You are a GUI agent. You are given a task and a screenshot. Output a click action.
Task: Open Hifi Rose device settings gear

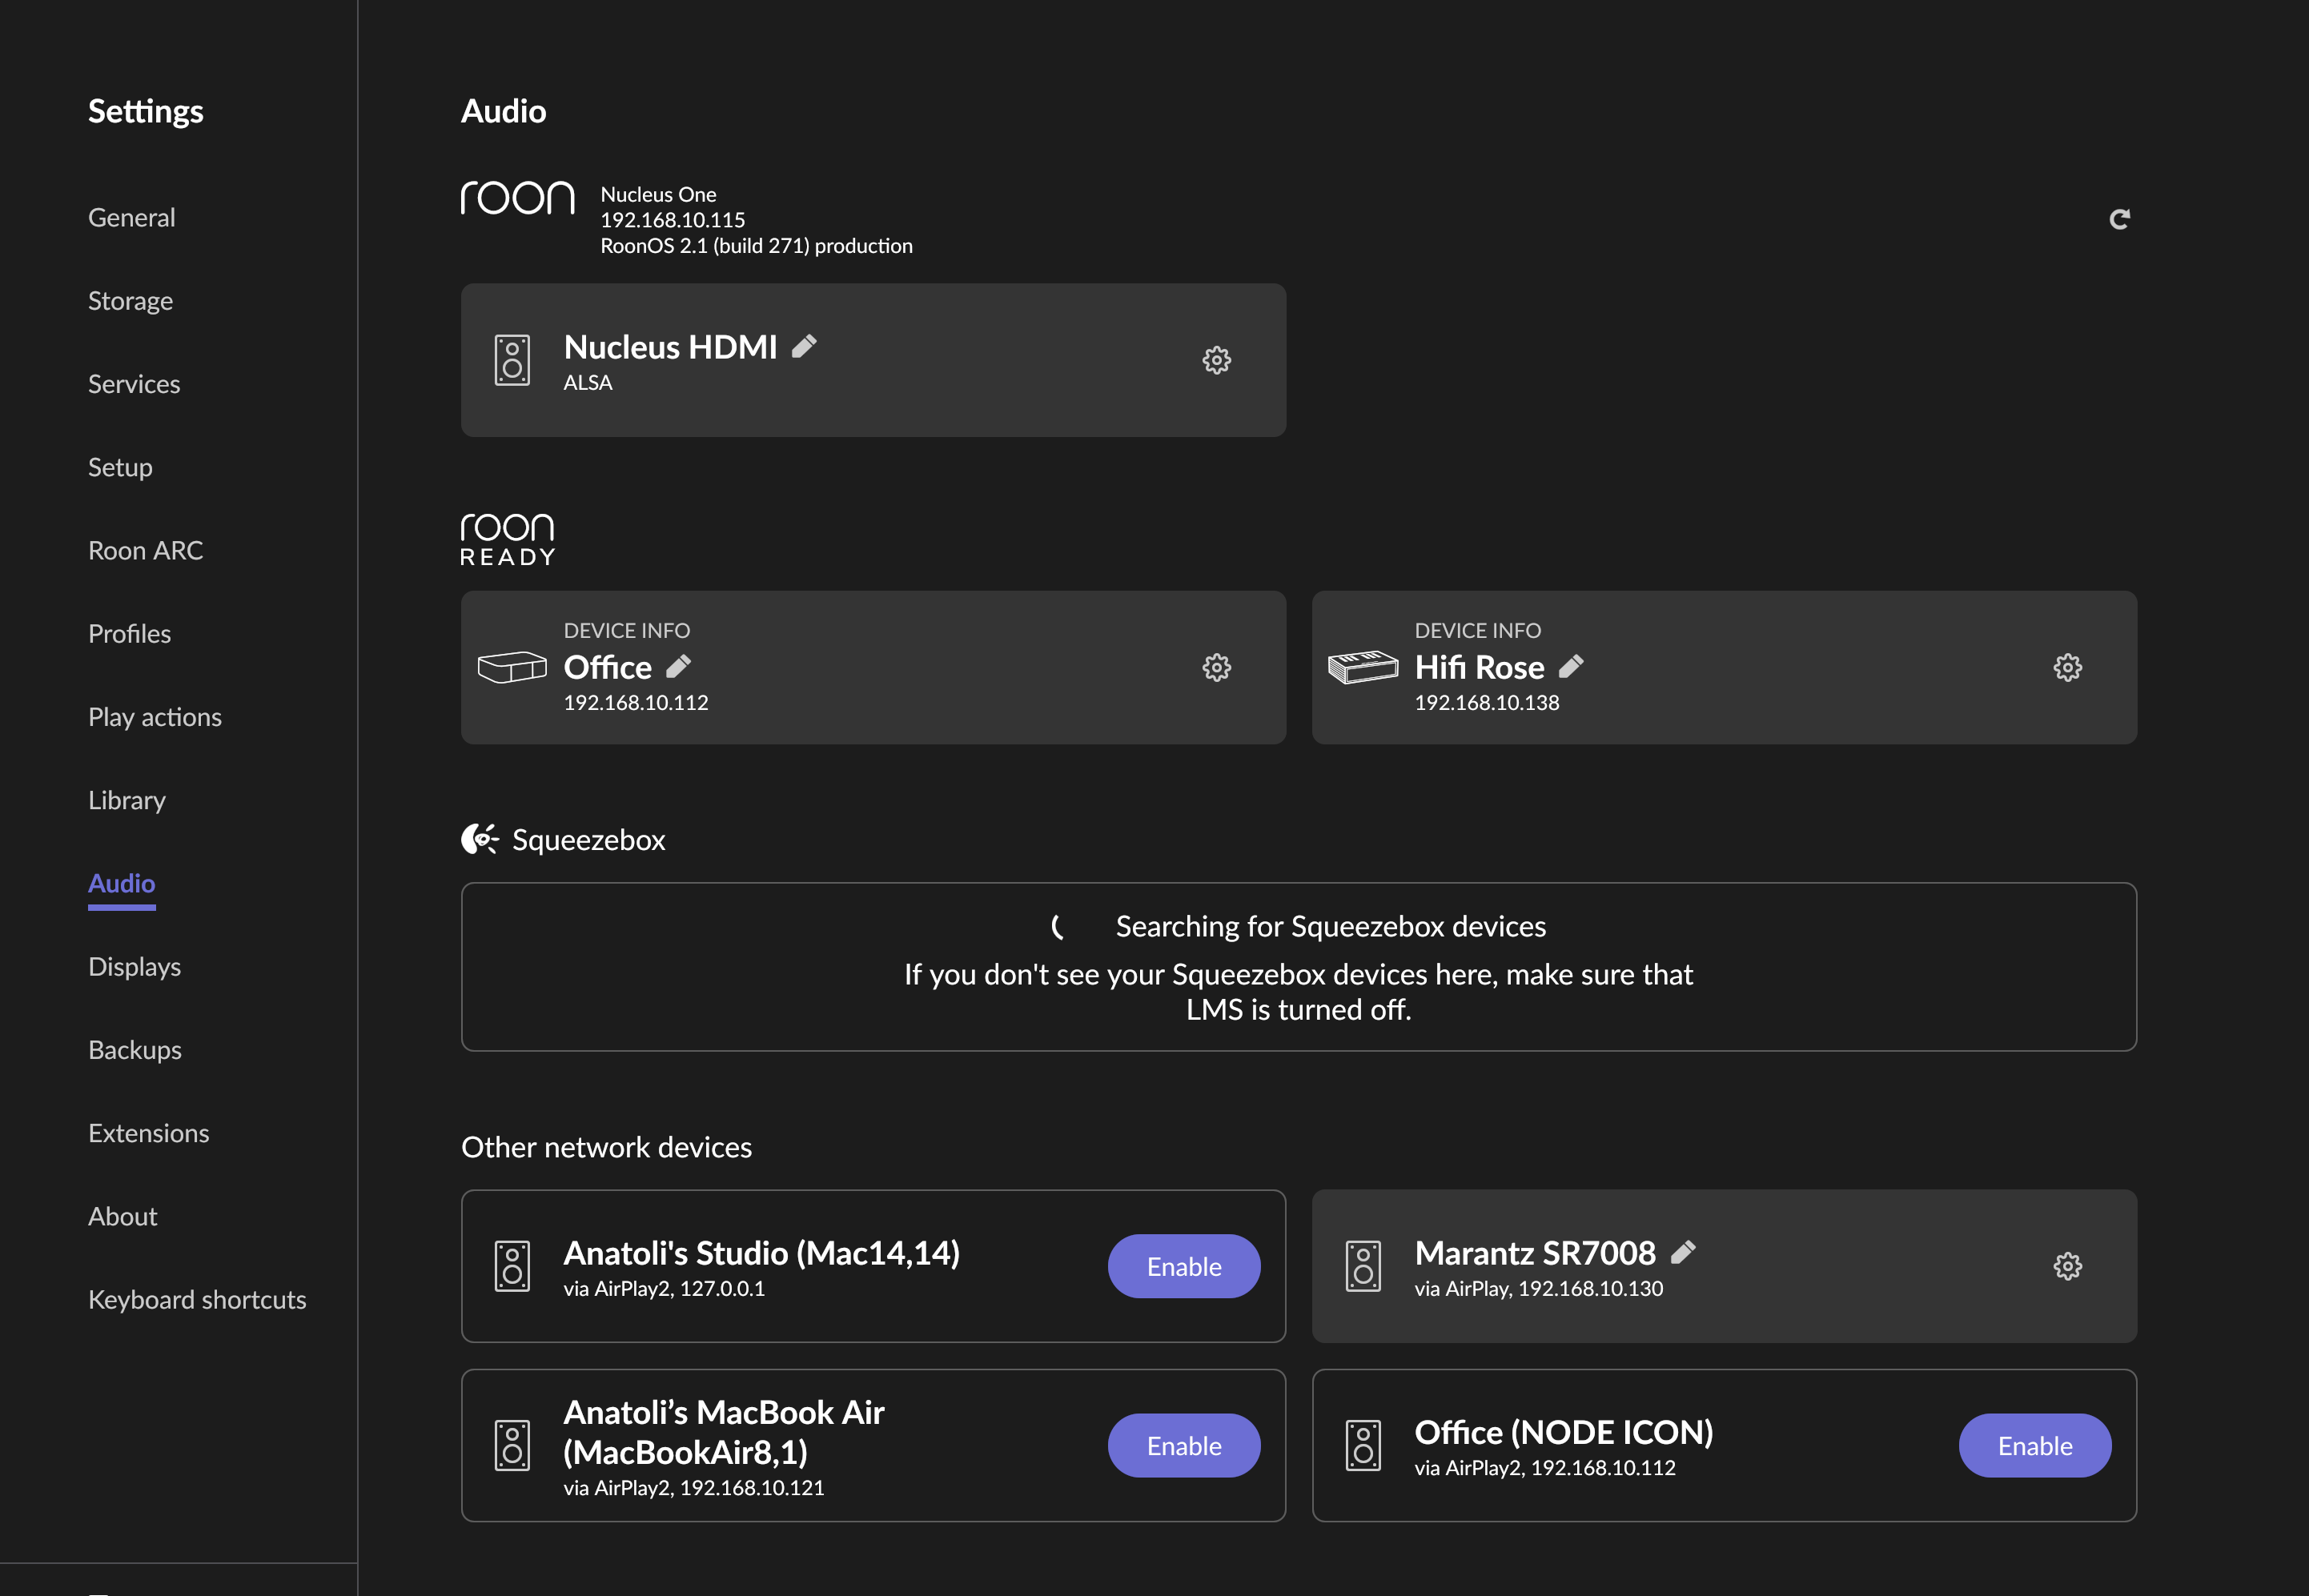pyautogui.click(x=2067, y=667)
